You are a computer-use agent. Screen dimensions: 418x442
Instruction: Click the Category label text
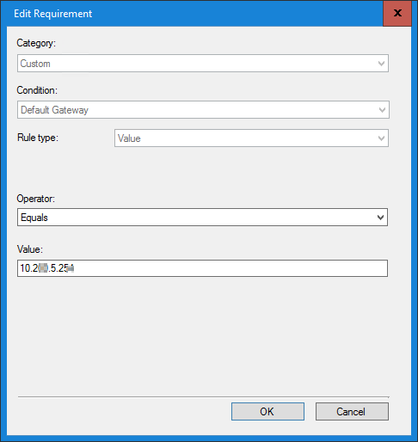pyautogui.click(x=36, y=43)
